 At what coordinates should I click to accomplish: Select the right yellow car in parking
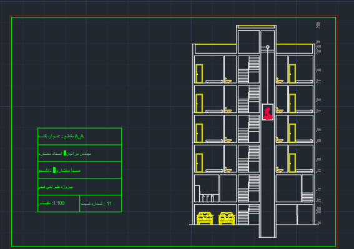[227, 218]
